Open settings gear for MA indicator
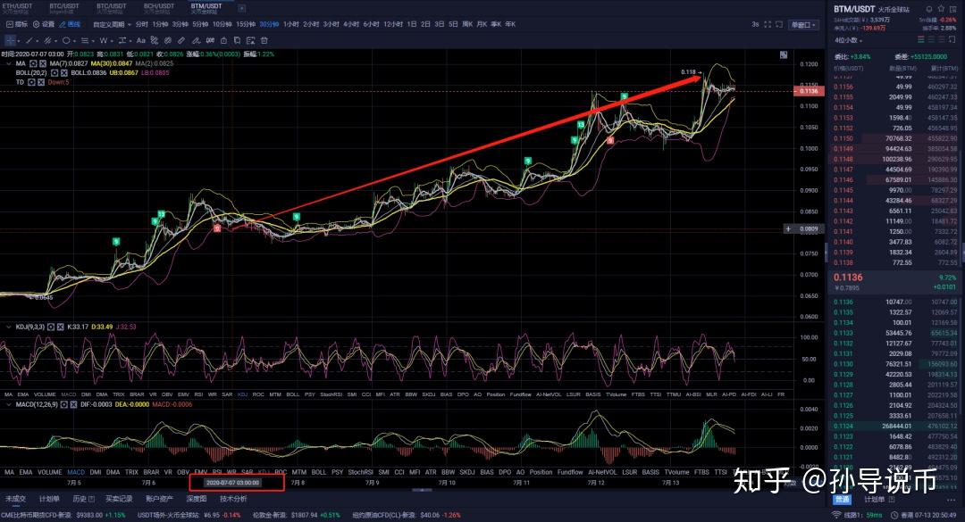 (x=33, y=64)
